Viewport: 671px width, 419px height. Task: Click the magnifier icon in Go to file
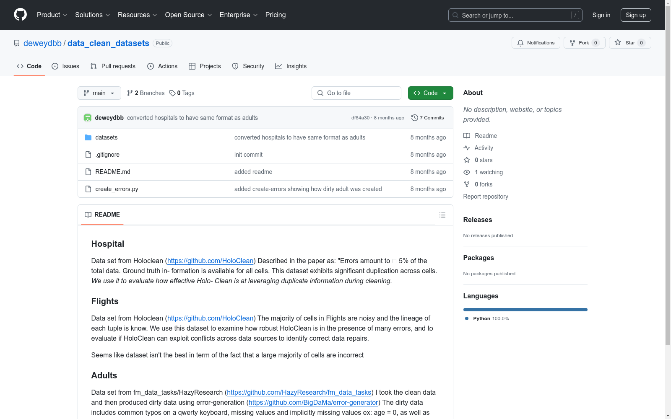pos(320,93)
